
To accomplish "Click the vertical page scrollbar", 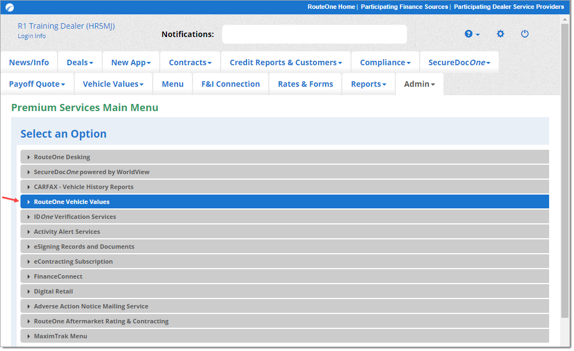I will [565, 170].
